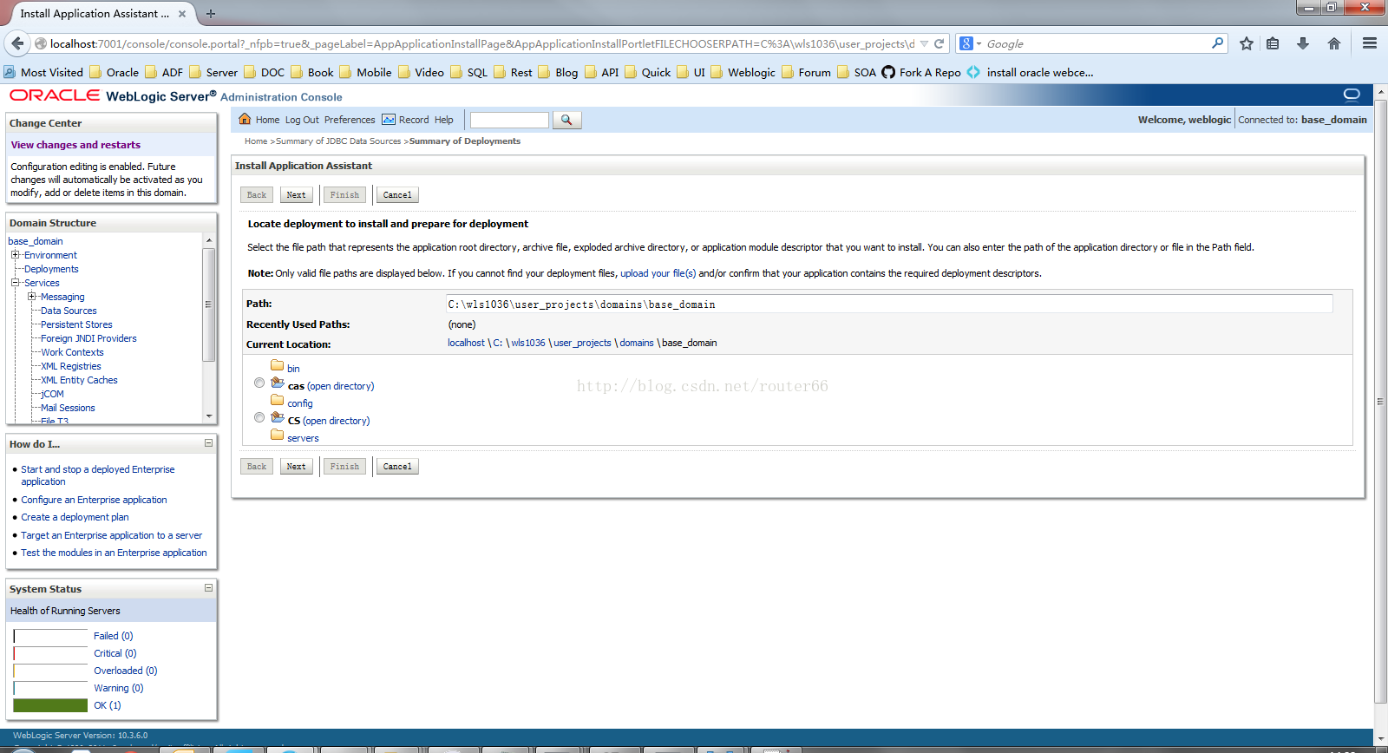Click the user_projects breadcrumb link

(x=582, y=343)
